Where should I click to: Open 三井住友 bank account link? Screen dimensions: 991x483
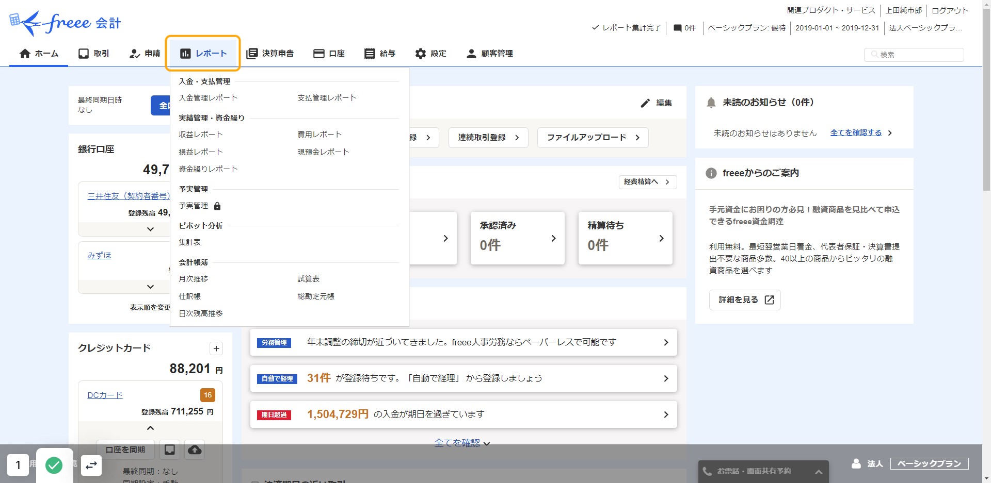click(x=128, y=196)
